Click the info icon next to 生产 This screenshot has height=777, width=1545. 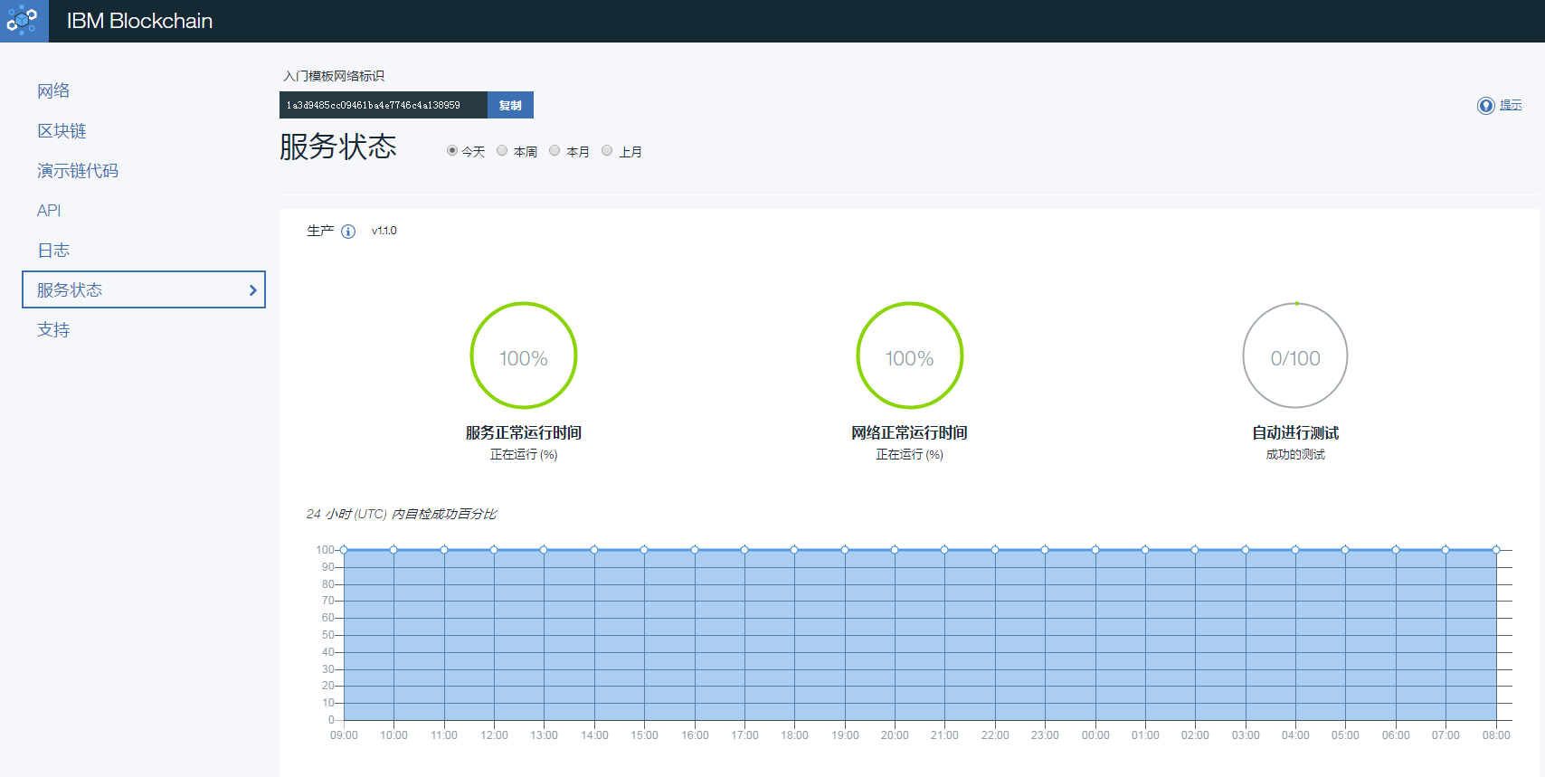point(348,232)
